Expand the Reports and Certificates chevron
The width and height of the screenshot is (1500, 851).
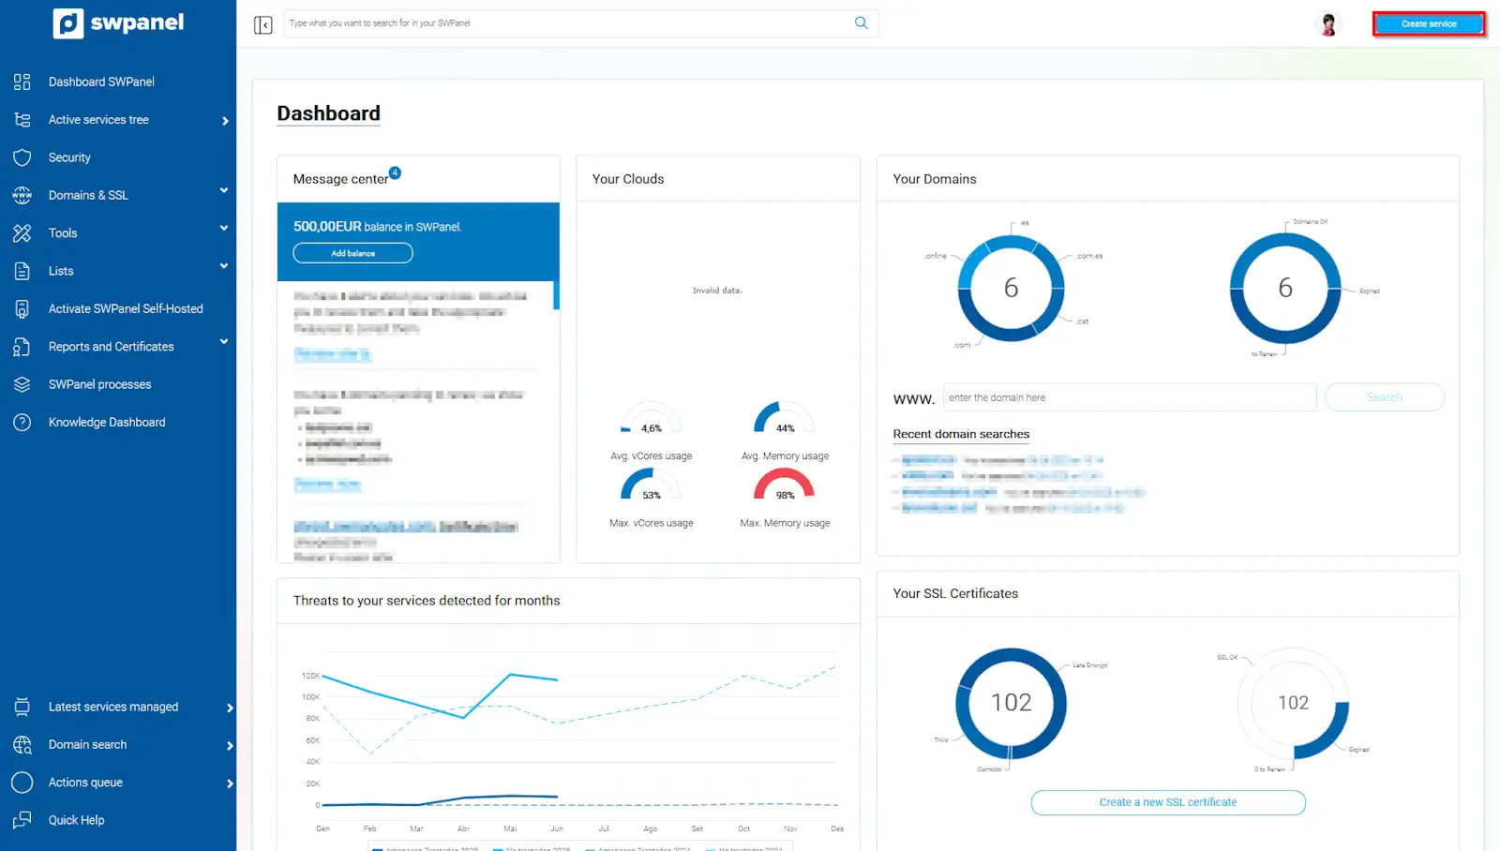(224, 342)
